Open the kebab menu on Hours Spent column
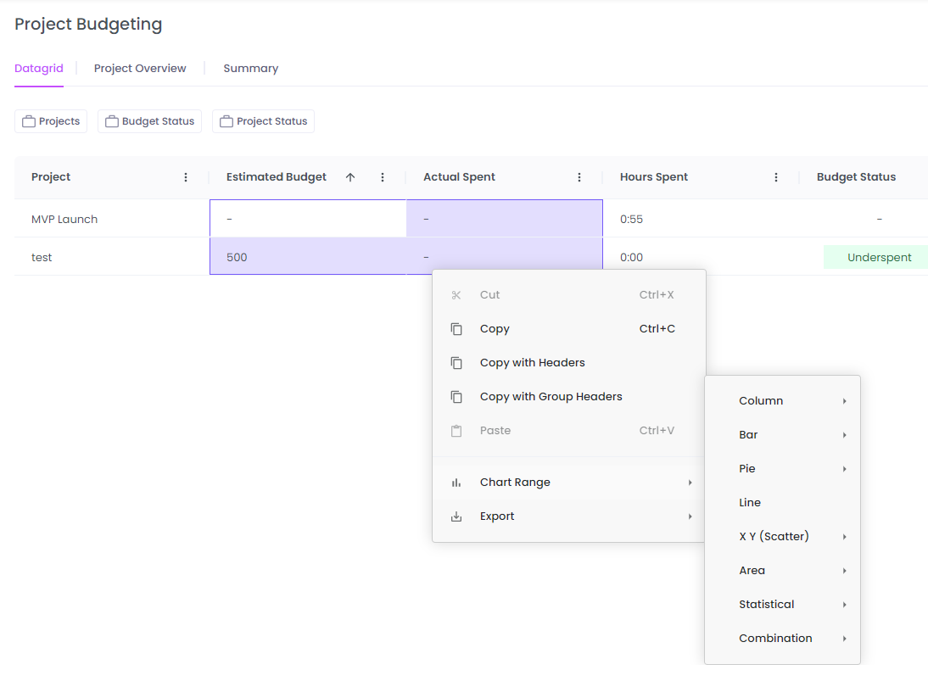928x698 pixels. pyautogui.click(x=775, y=176)
